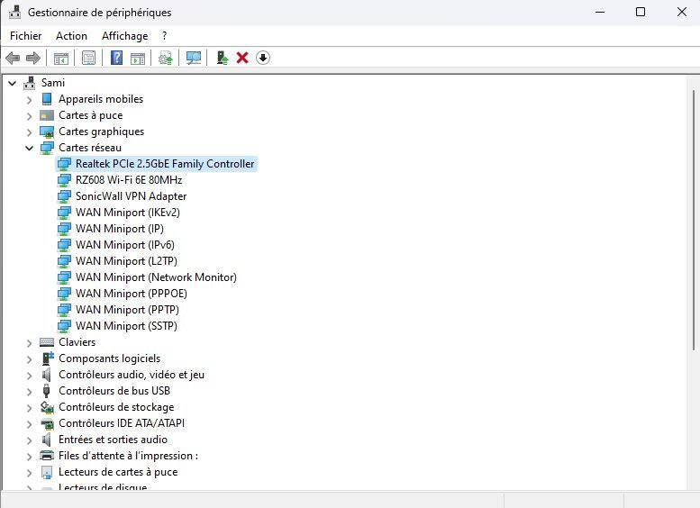Select the Contrôleurs de stockage label
700x508 pixels.
(x=116, y=407)
